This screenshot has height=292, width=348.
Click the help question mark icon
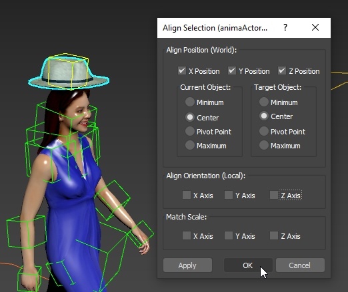point(285,27)
